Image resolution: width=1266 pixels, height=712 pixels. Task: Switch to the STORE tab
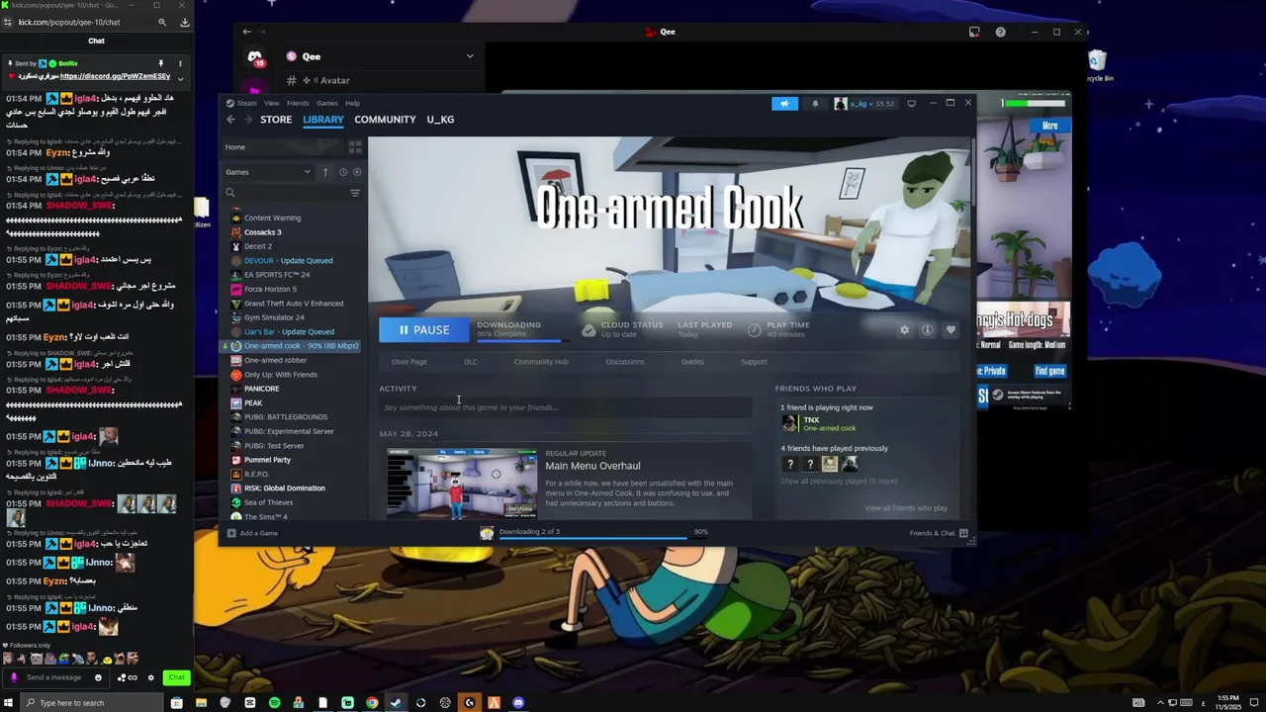[276, 120]
